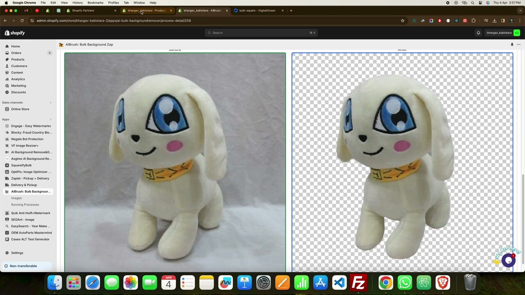Open the Customers section

(x=19, y=66)
